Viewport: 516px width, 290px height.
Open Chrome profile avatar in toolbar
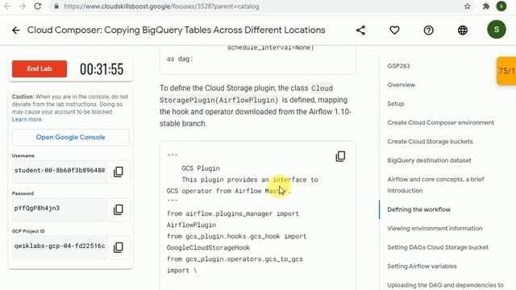501,6
